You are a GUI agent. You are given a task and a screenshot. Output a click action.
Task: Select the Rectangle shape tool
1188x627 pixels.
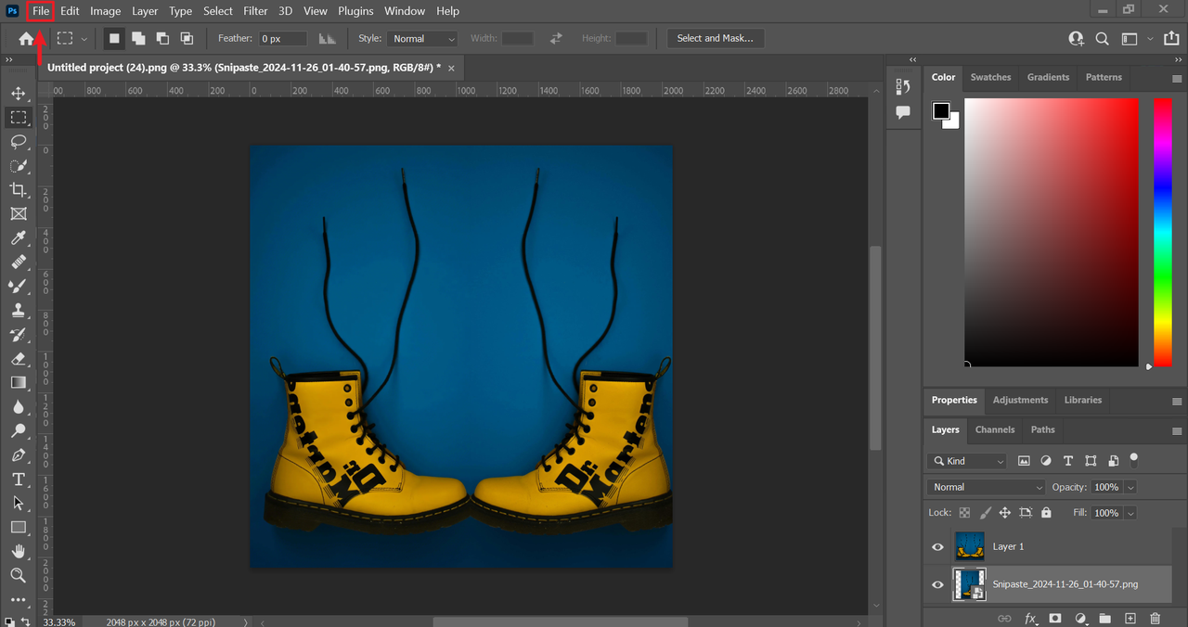click(18, 527)
